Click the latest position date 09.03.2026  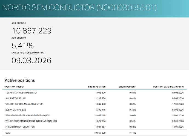tap(31, 60)
